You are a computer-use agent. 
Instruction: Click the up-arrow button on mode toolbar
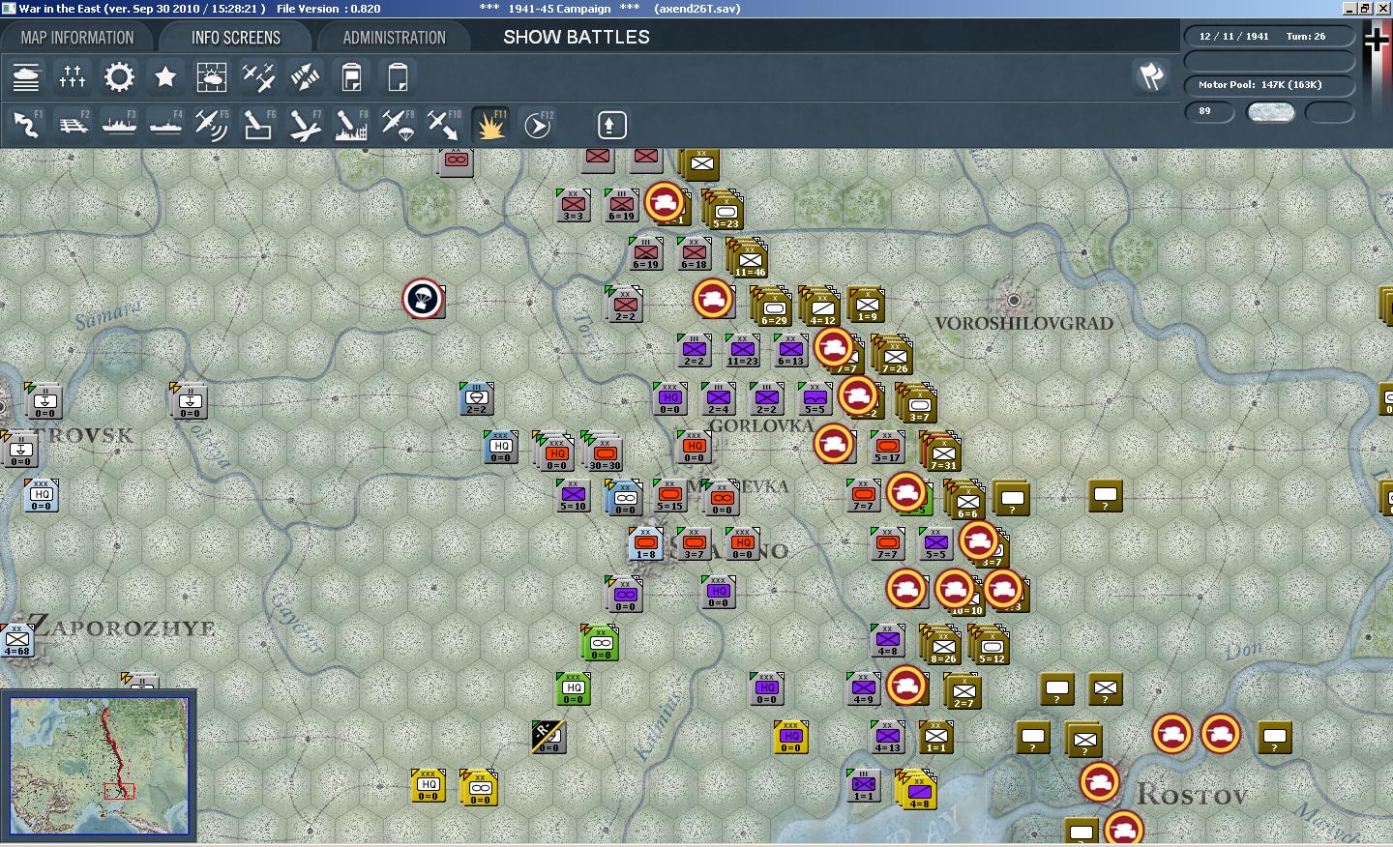[x=610, y=125]
